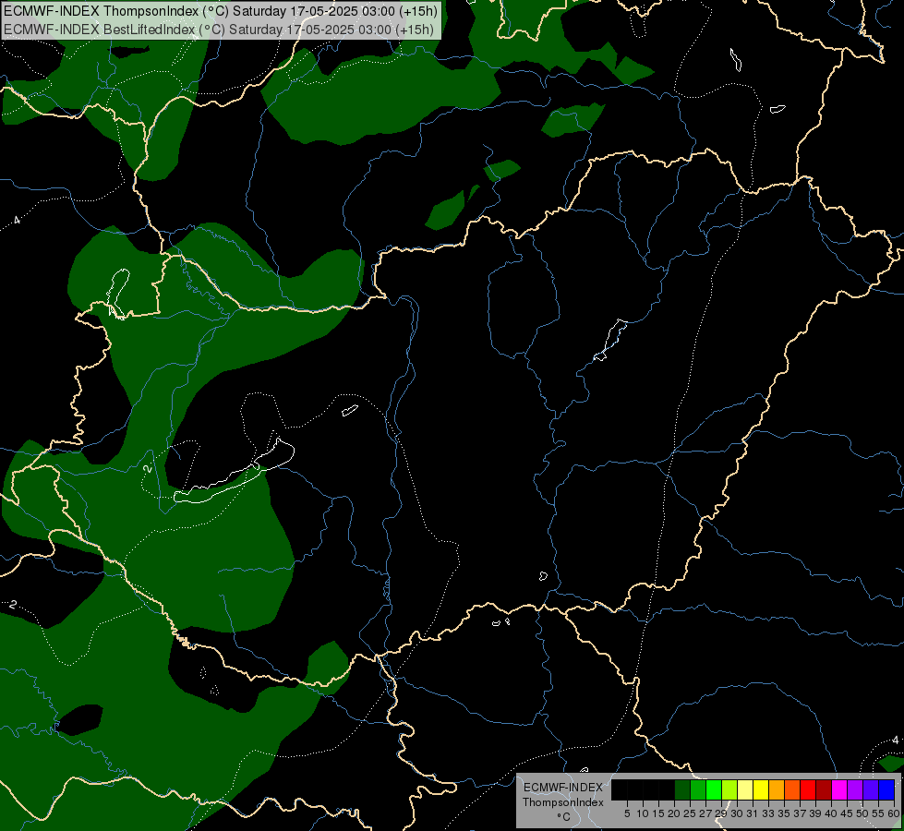
Task: Click the legend tick value 35
Action: (784, 813)
